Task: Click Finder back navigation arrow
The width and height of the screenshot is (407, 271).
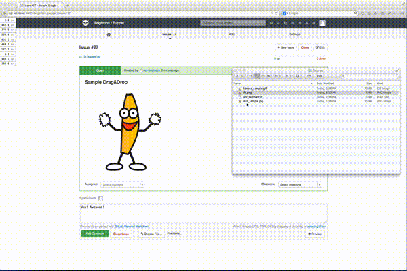Action: point(238,76)
